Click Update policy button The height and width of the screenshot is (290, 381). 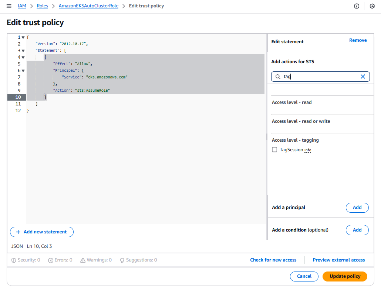345,277
